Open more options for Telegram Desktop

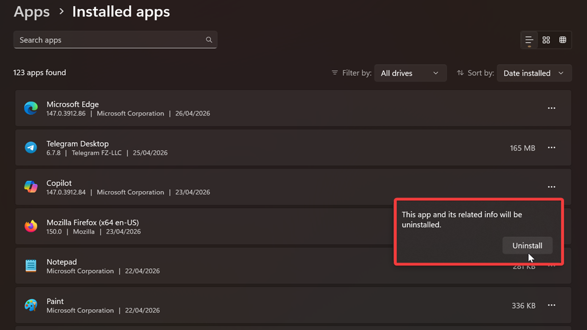[x=551, y=148]
